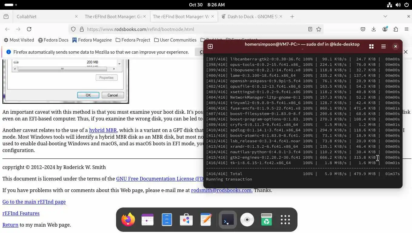Open the Calendar app in dock
The height and width of the screenshot is (233, 412).
pyautogui.click(x=148, y=220)
